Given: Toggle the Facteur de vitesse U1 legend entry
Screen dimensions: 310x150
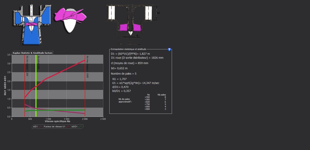Looking at the screenshot, I should pos(57,126).
